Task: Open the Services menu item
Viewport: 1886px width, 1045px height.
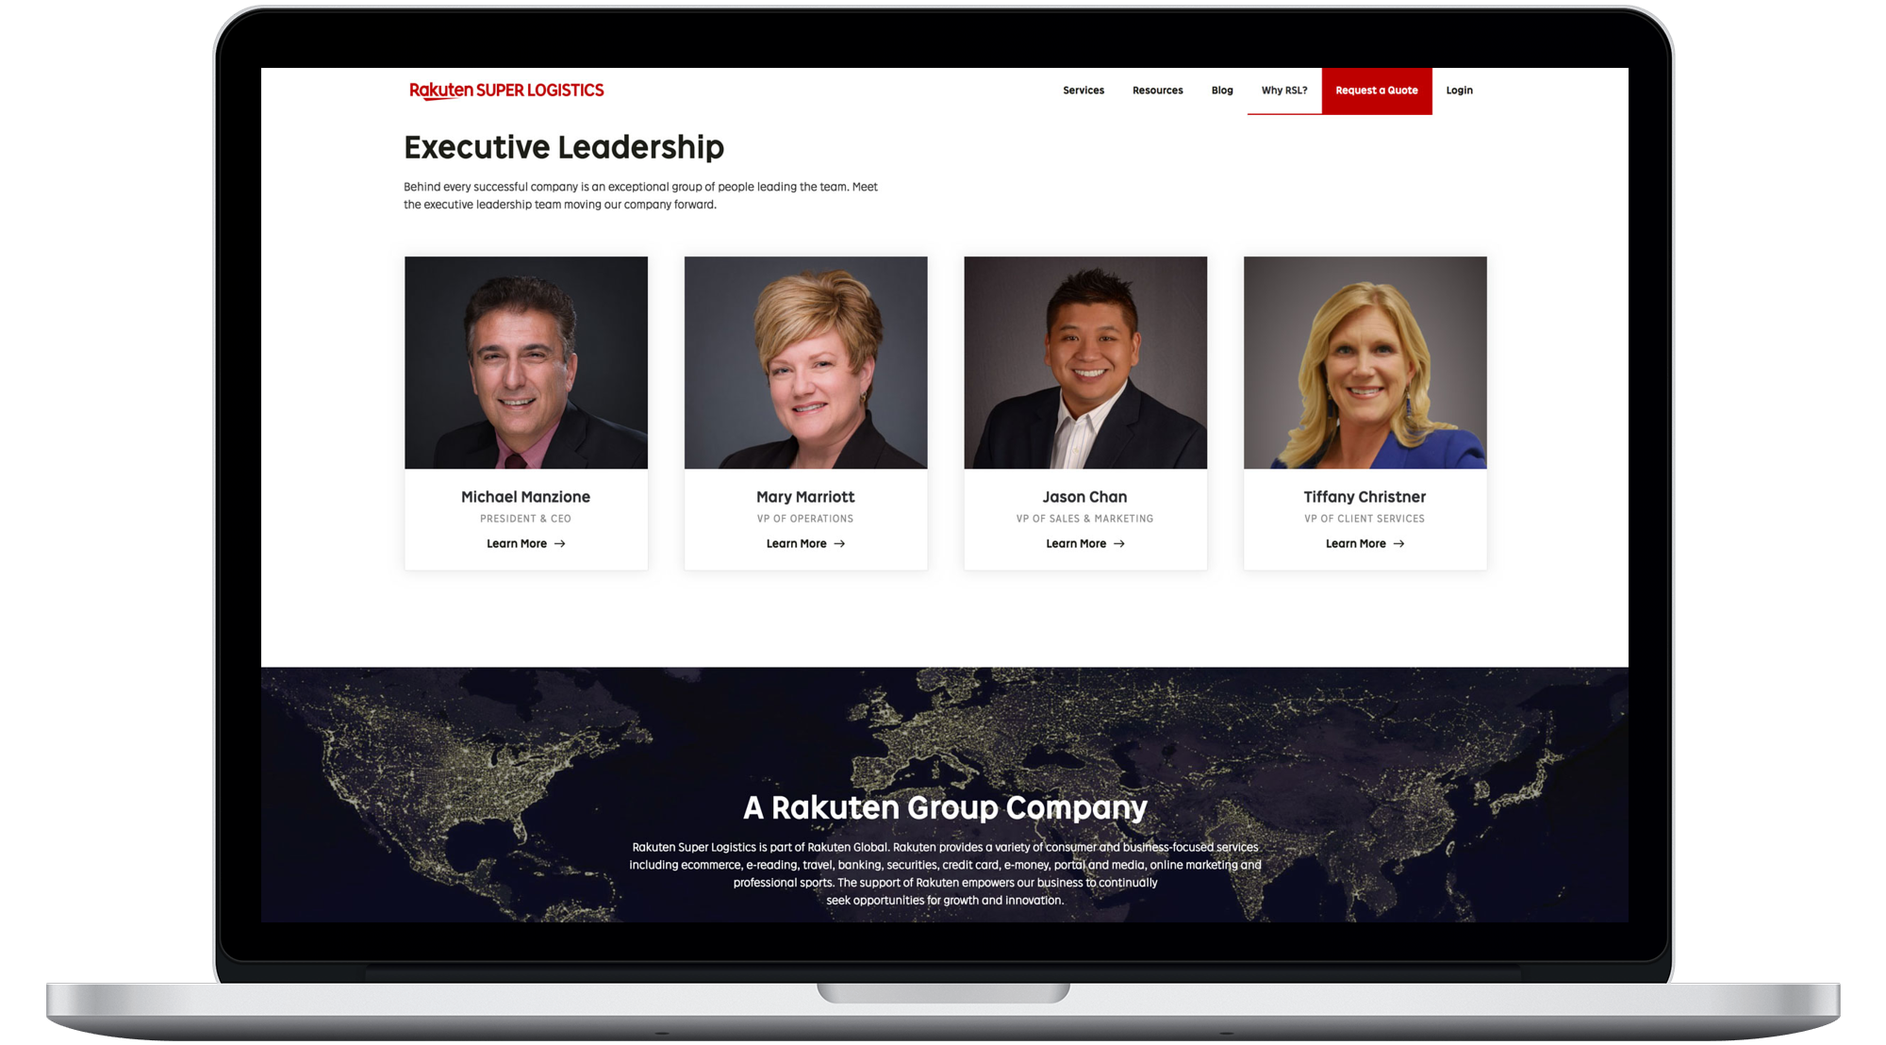Action: tap(1084, 91)
